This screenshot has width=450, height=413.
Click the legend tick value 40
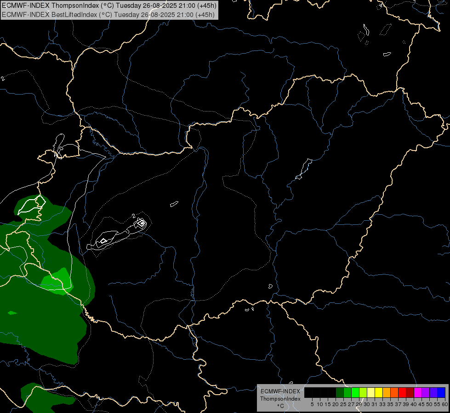[414, 404]
